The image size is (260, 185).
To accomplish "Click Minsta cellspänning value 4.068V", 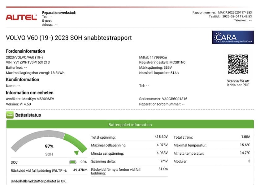I will click(x=162, y=153).
